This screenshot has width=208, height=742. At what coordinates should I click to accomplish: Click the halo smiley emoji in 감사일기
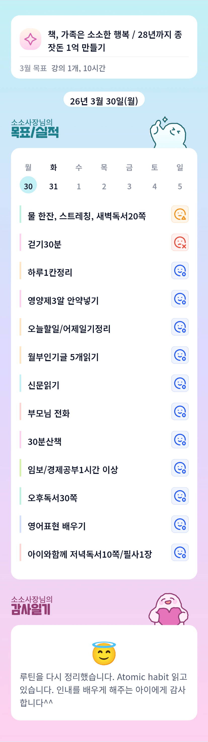click(104, 654)
